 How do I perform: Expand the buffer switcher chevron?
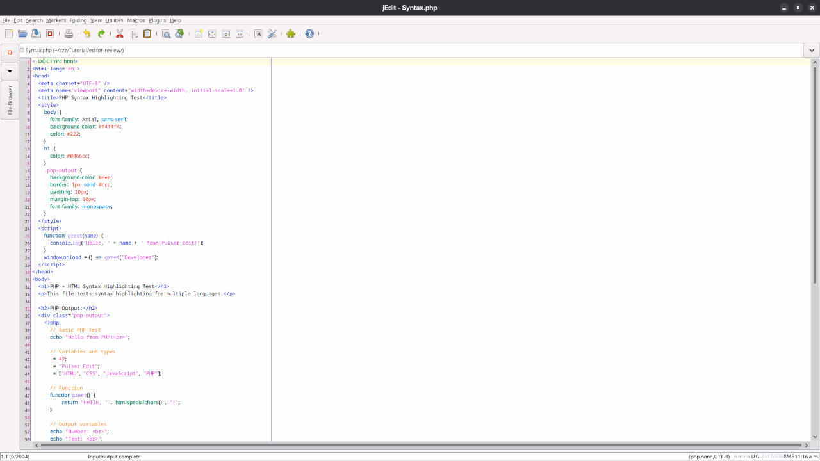coord(812,50)
